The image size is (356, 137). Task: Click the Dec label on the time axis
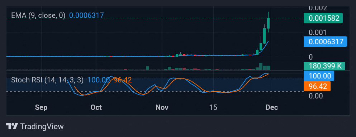pos(272,108)
